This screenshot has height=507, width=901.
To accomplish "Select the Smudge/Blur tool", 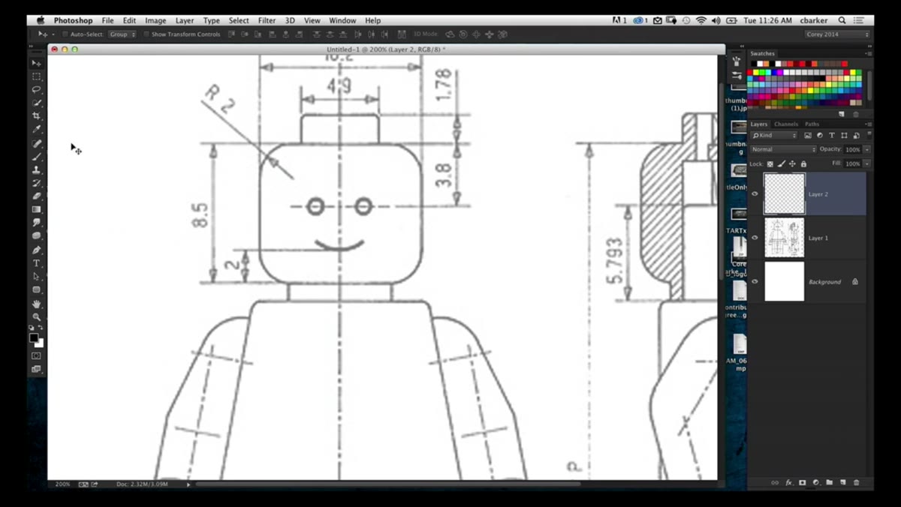I will [x=36, y=223].
